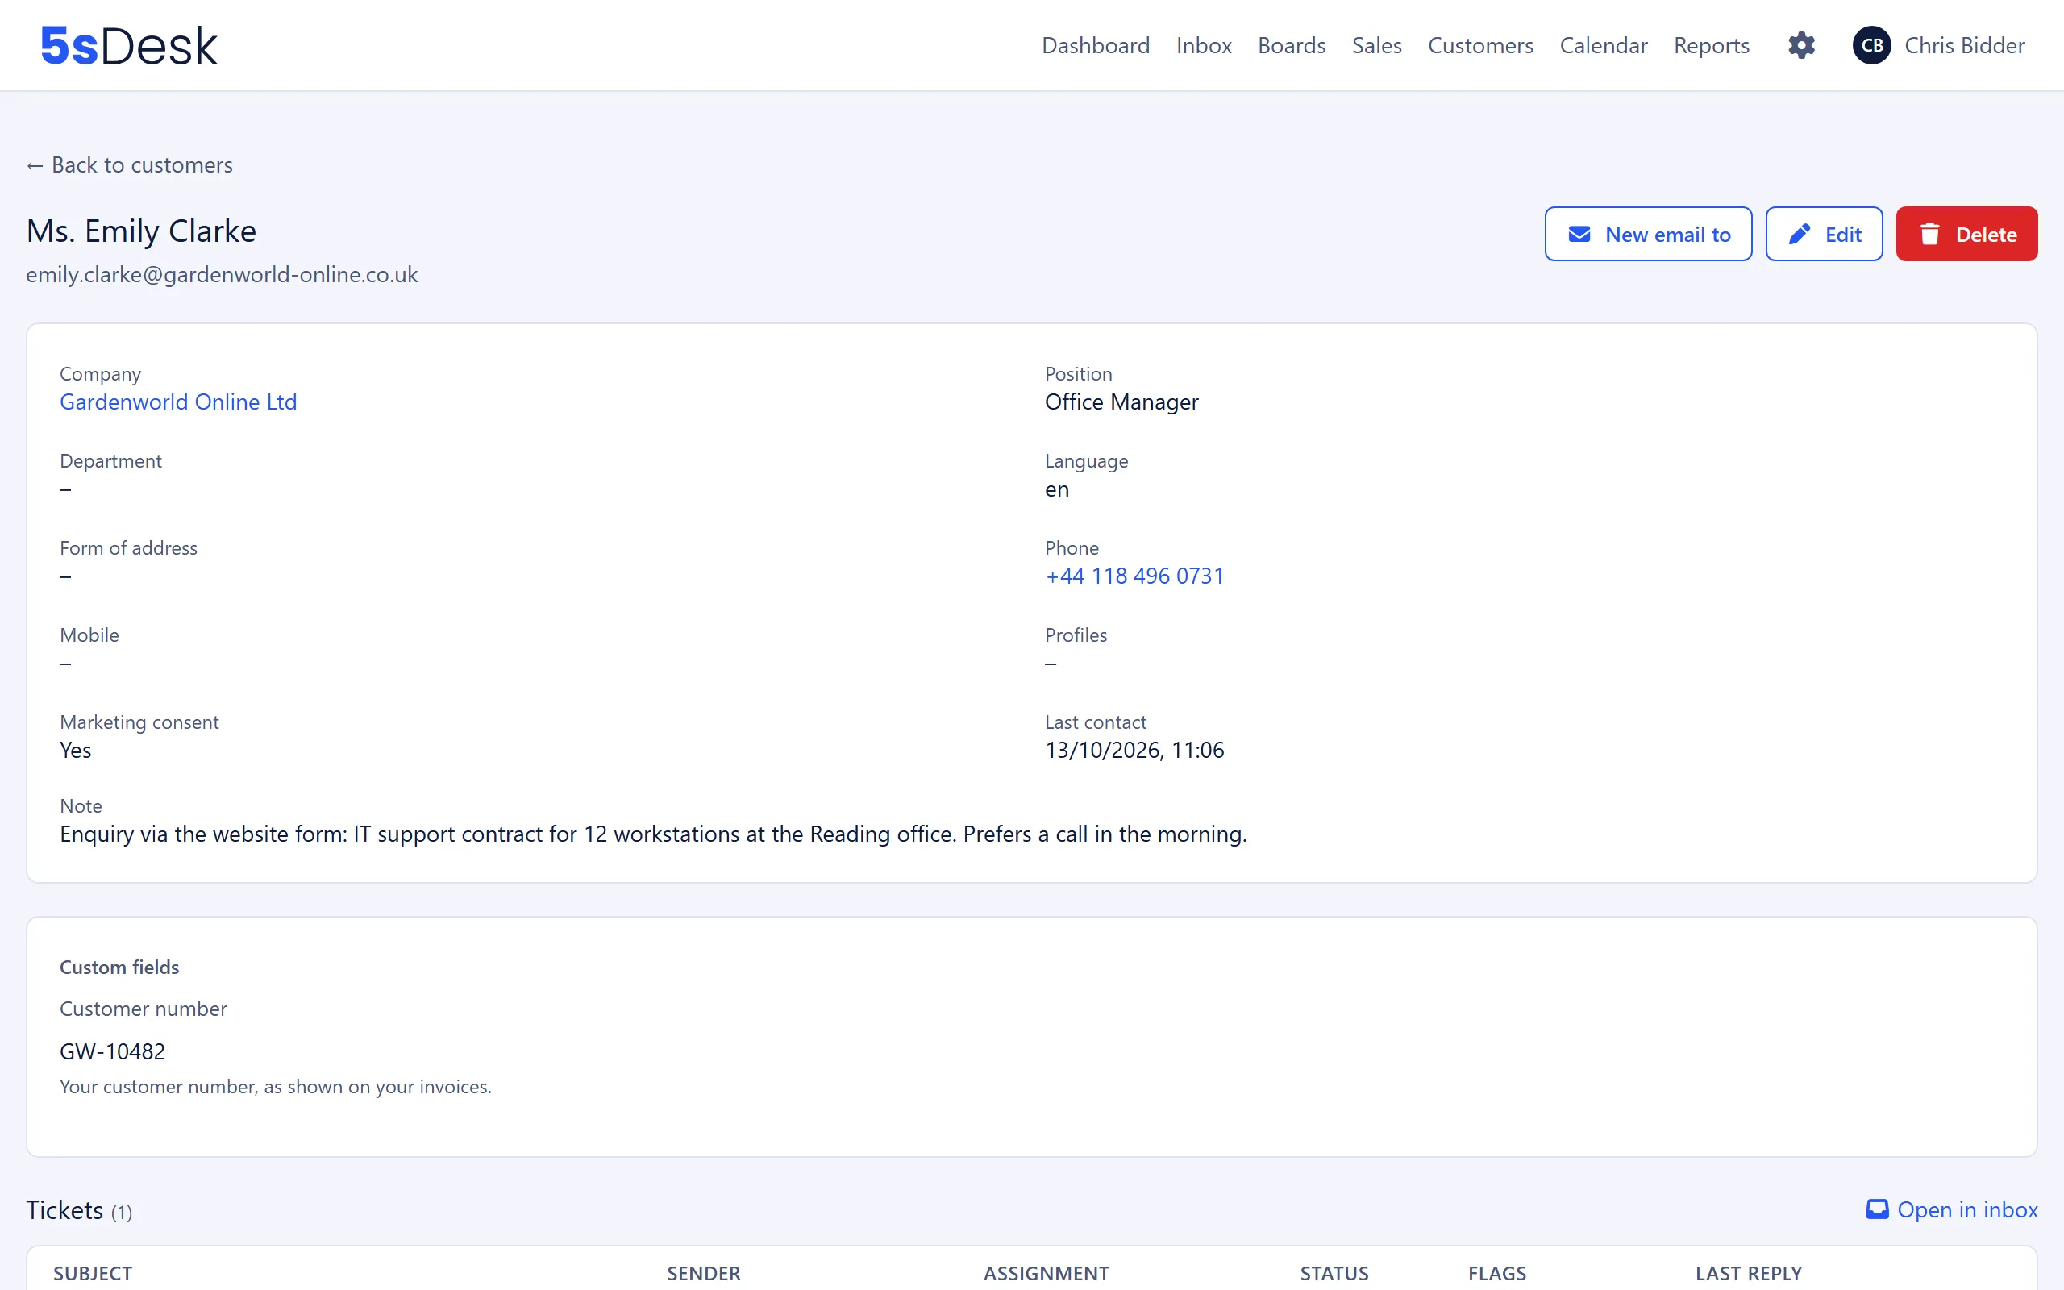Screen dimensions: 2064x1290
Task: Open the Customers menu item
Action: (x=1480, y=45)
